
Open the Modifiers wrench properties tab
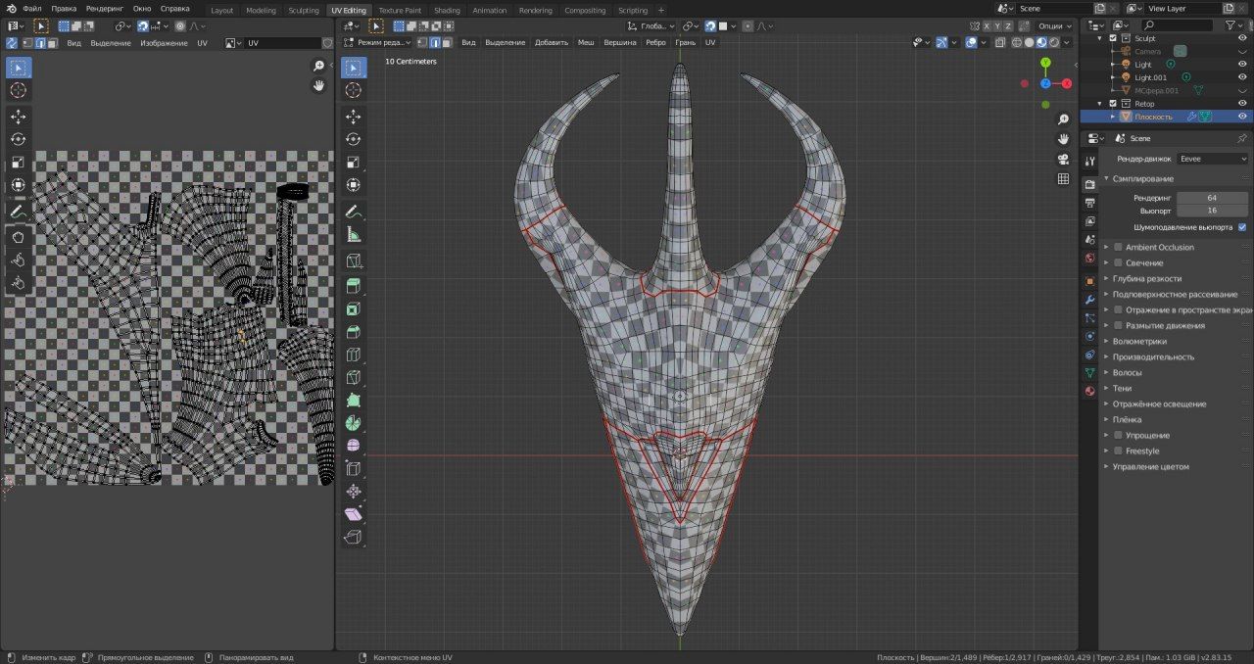point(1089,299)
